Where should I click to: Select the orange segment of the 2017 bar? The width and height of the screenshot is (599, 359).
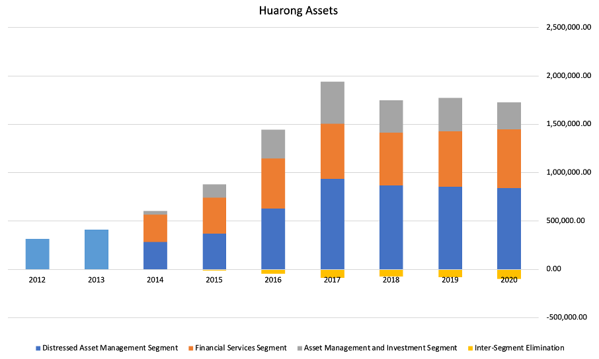(x=333, y=152)
